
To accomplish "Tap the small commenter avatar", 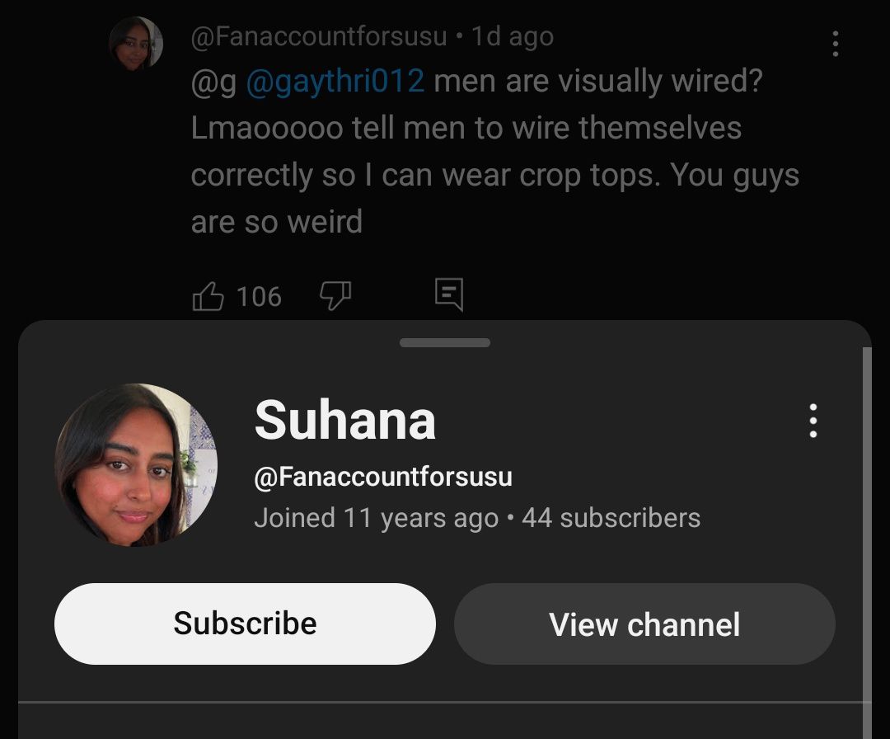I will tap(136, 44).
